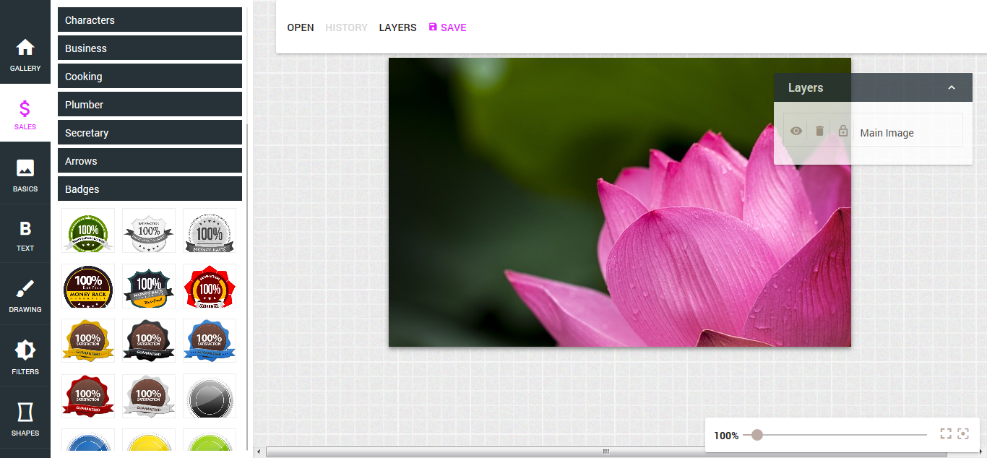Lock the Main Image layer
The image size is (987, 458).
pos(843,131)
